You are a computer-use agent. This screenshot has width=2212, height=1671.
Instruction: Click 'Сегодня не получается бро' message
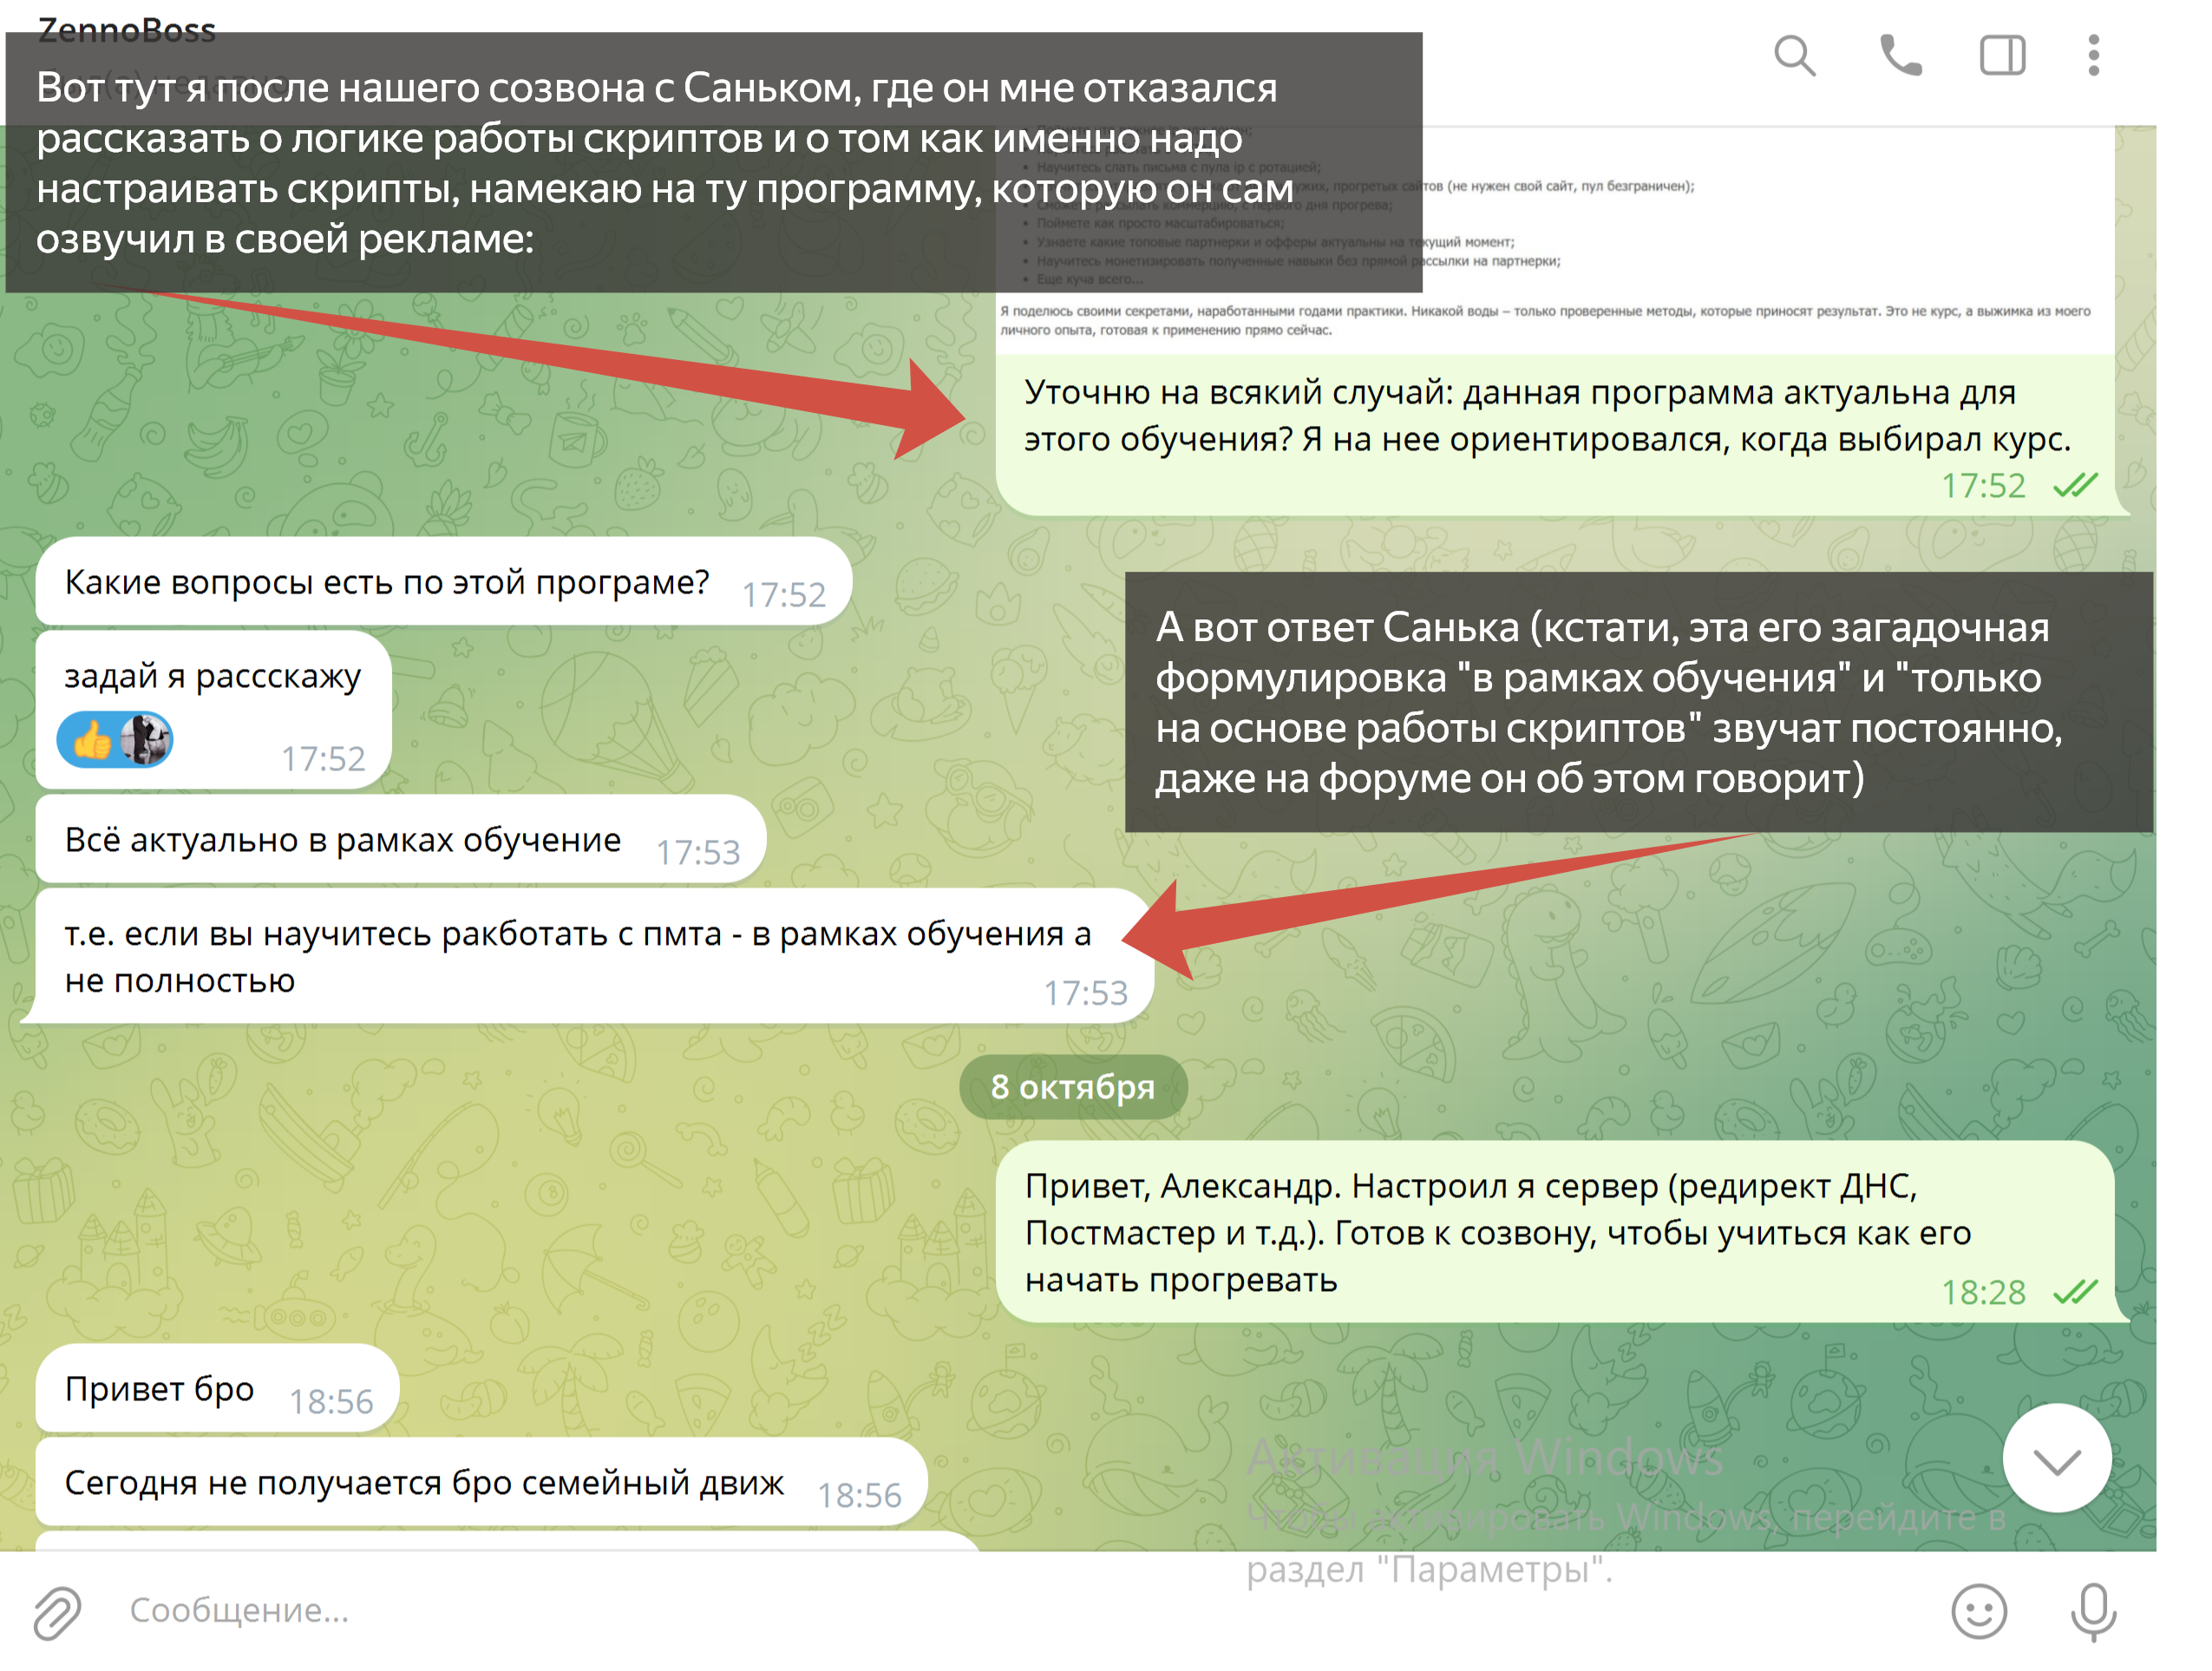(424, 1483)
